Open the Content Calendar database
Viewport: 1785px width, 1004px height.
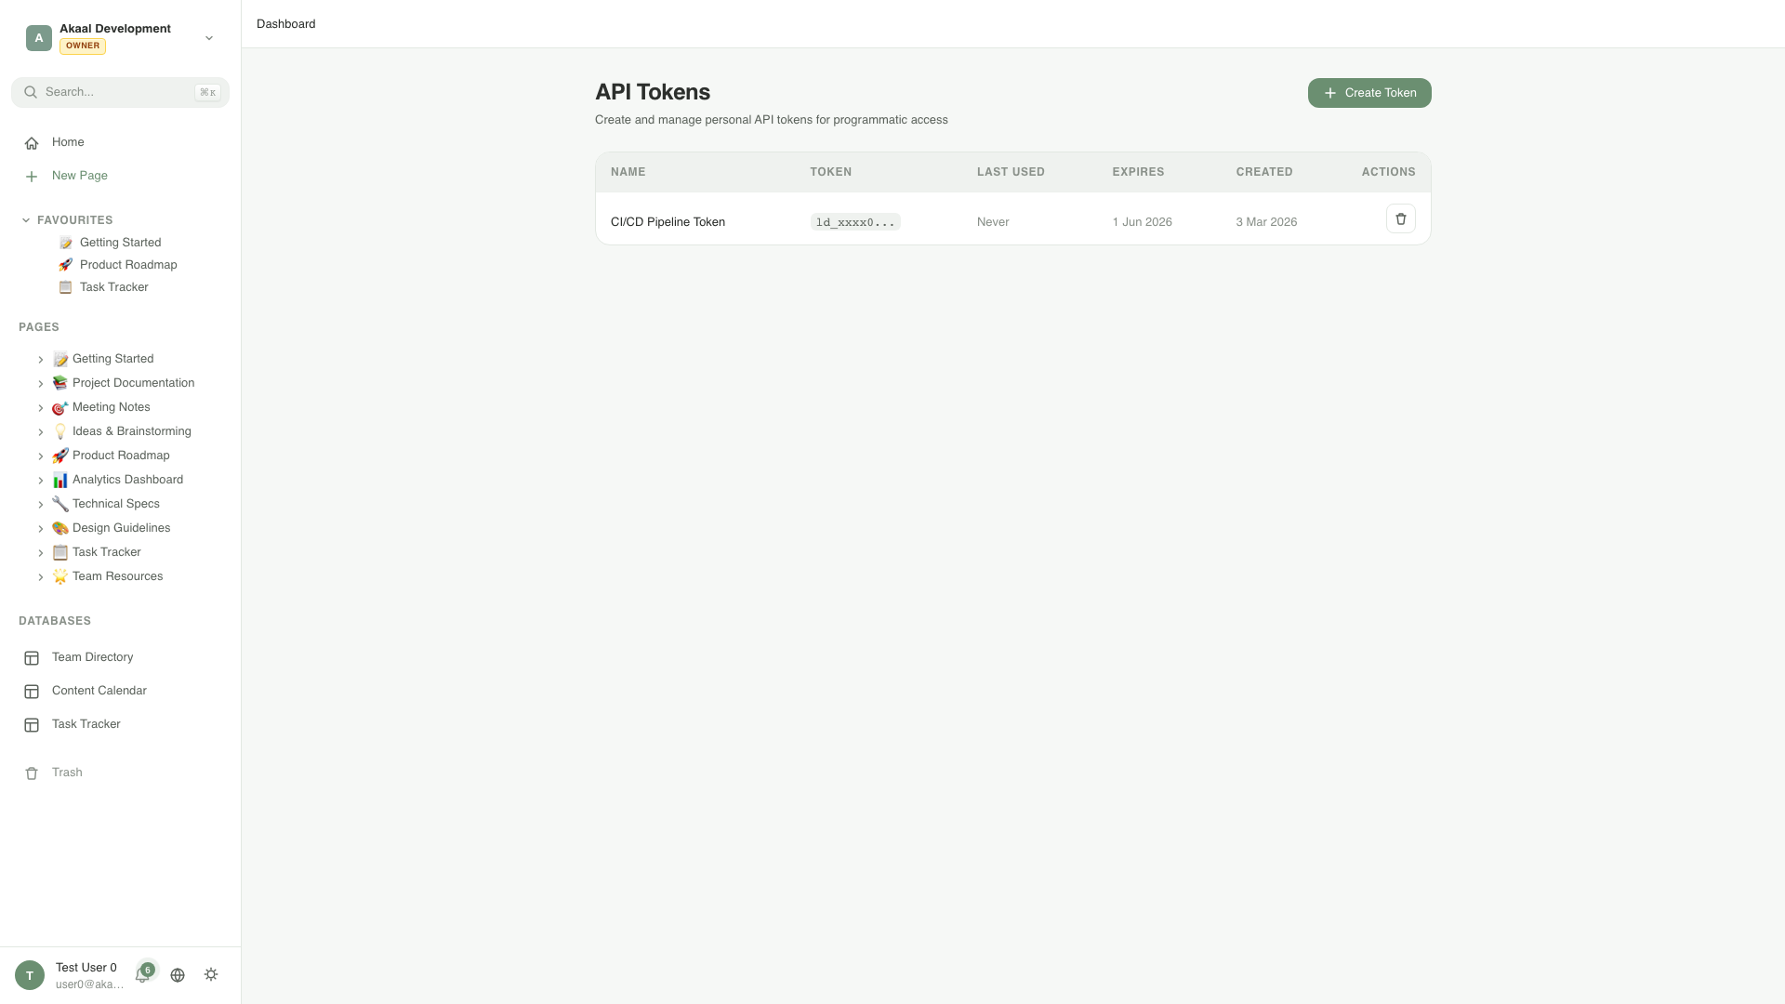pyautogui.click(x=99, y=691)
